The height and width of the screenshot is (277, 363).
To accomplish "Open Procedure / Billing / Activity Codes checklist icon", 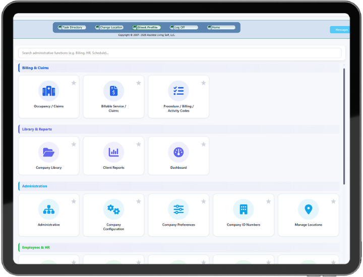I will 178,91.
